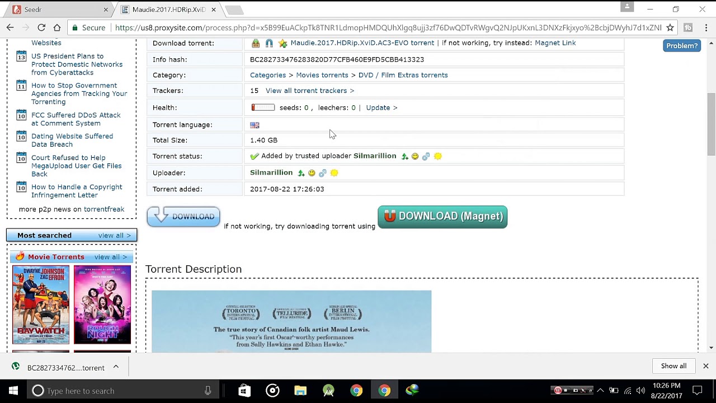Open the Maudie.2017.HDRip.XviD.AC3-EVO torrent link
This screenshot has height=403, width=716.
[362, 43]
